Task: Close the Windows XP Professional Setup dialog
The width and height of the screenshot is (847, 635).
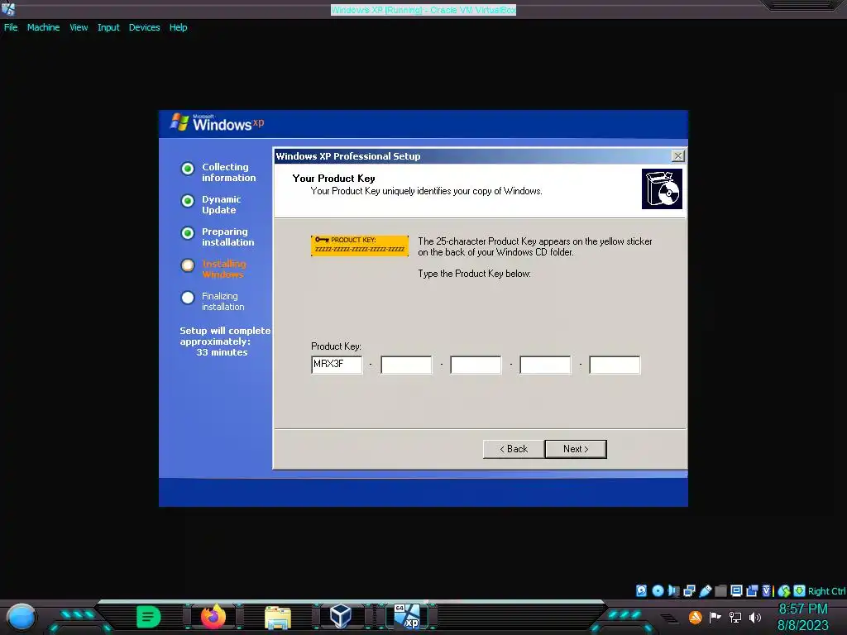Action: [x=677, y=156]
